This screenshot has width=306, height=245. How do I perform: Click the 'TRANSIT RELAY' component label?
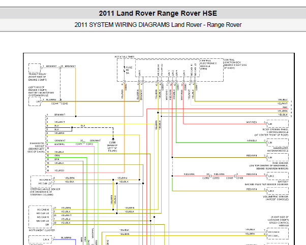pos(37,74)
